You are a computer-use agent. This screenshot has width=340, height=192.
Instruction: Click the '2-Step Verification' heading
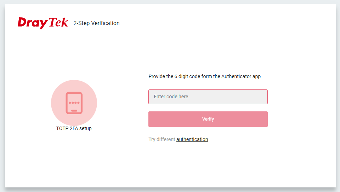pos(96,23)
